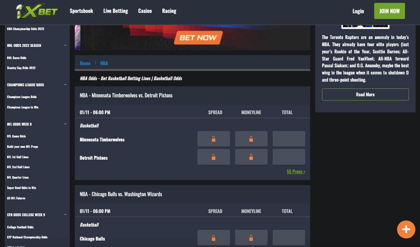Collapse the NFL Odds Week 8 section

(x=65, y=124)
